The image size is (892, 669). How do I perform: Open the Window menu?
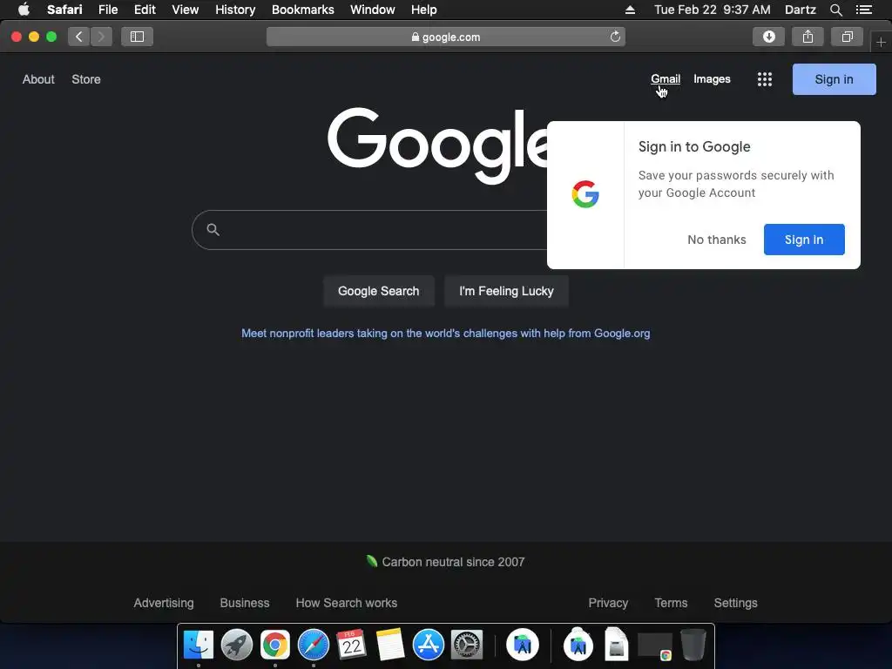tap(373, 10)
